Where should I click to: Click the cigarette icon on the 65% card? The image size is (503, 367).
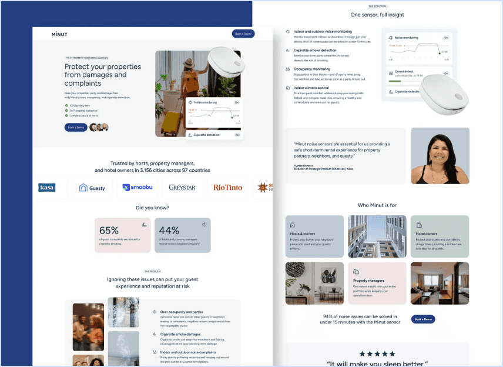tap(145, 225)
